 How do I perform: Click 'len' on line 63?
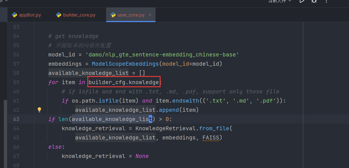click(63, 119)
